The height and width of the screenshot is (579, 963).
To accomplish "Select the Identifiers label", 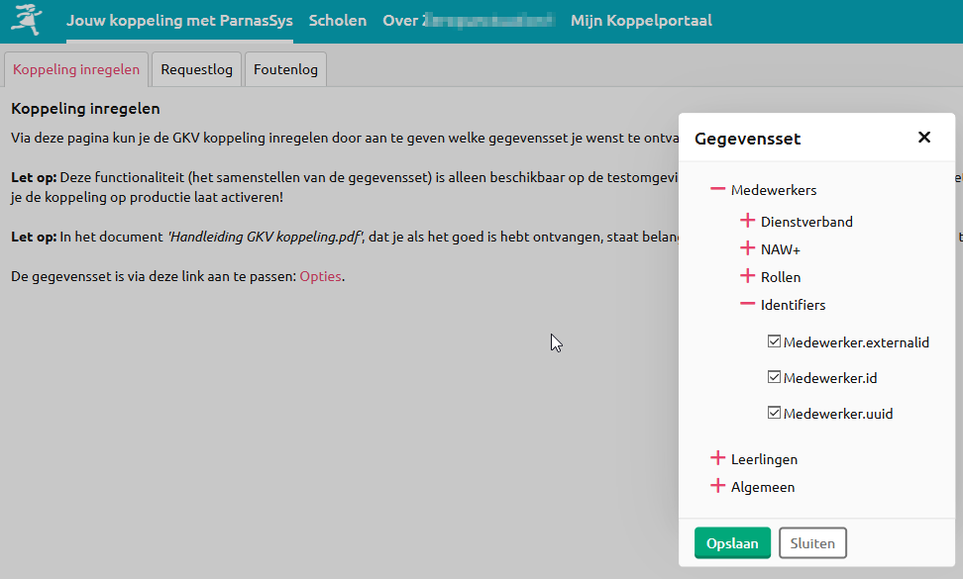I will 793,305.
